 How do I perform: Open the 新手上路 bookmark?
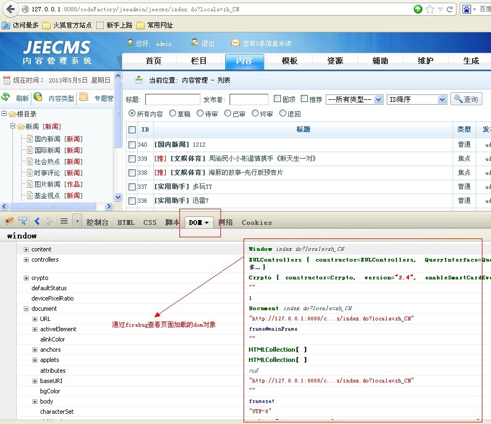pyautogui.click(x=115, y=25)
